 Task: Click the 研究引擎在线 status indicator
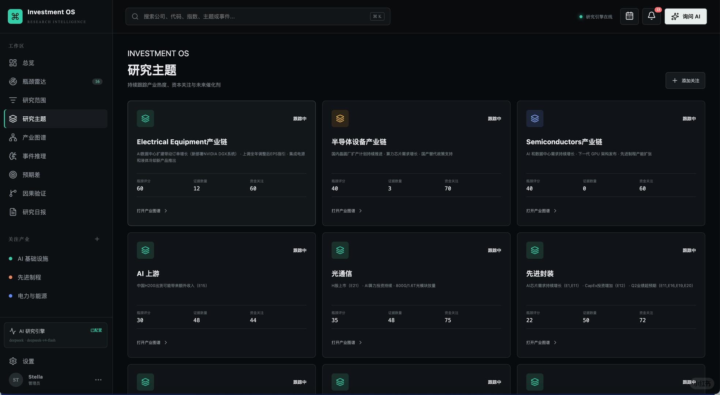pyautogui.click(x=596, y=17)
